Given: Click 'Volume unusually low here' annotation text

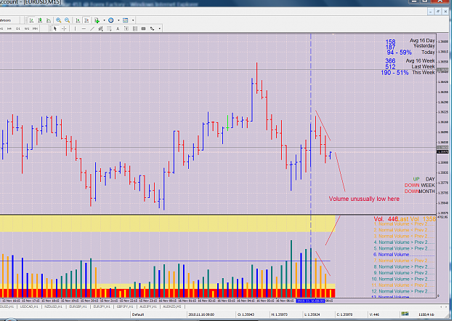Looking at the screenshot, I should [x=364, y=199].
